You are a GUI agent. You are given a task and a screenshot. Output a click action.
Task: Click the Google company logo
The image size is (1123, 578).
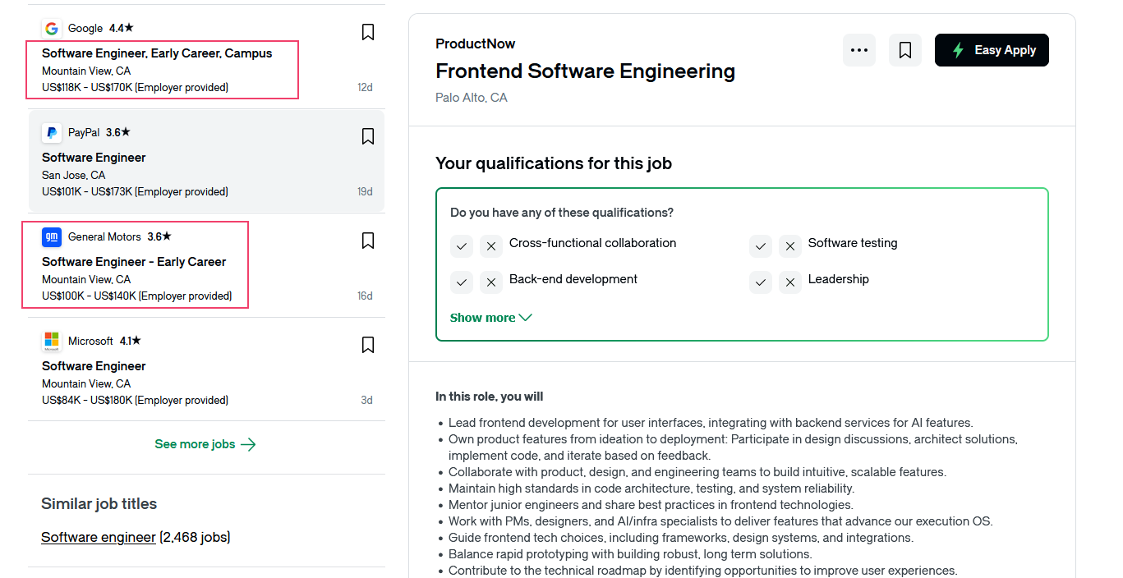[52, 29]
